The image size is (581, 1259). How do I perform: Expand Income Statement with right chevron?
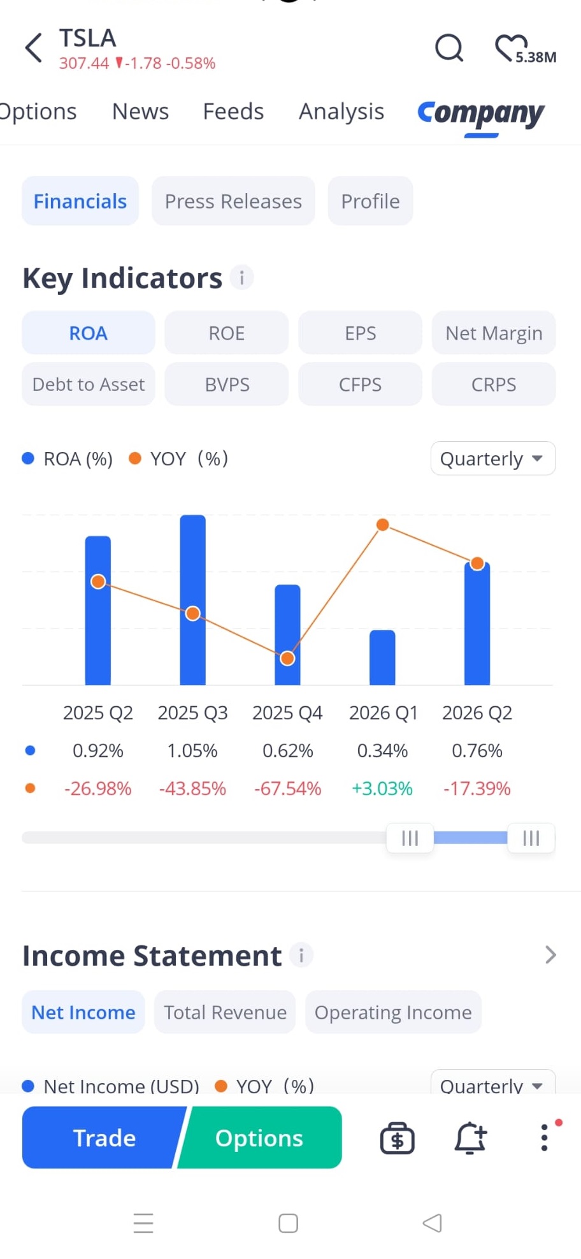tap(550, 955)
